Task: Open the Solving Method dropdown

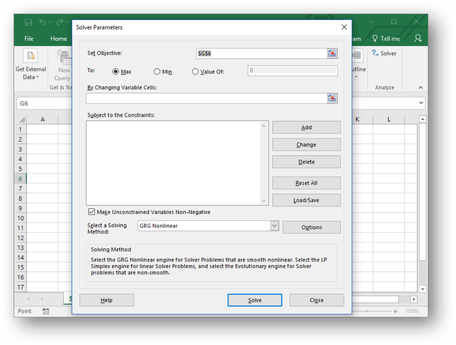Action: 274,225
